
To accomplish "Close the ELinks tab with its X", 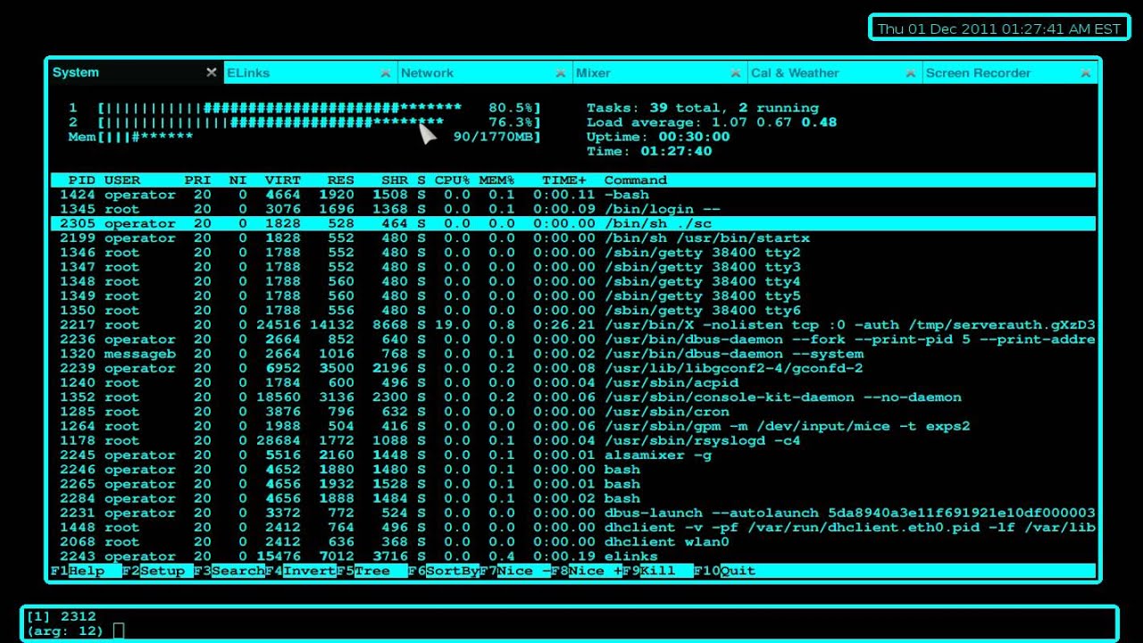I will 386,73.
